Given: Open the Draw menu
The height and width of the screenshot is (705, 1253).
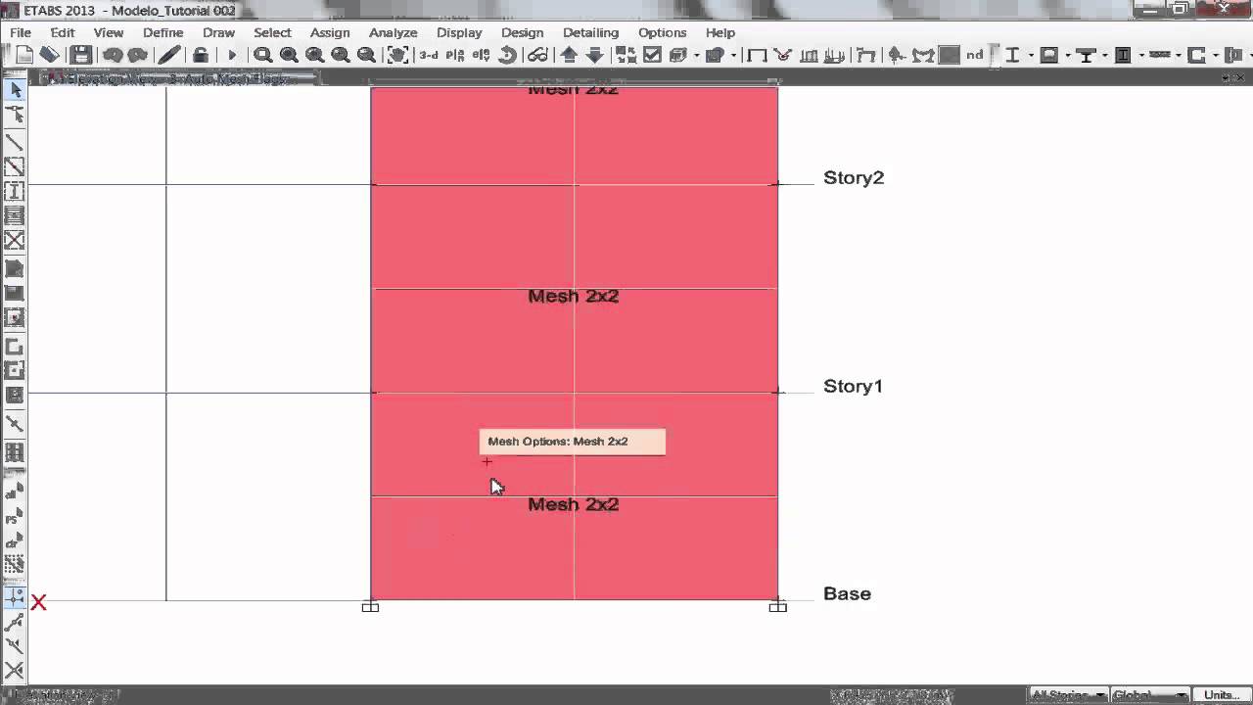Looking at the screenshot, I should click(x=219, y=32).
